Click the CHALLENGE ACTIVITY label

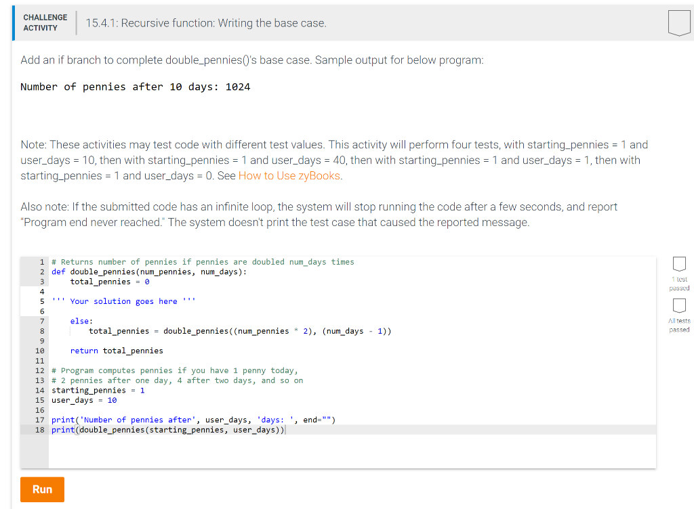pos(45,22)
